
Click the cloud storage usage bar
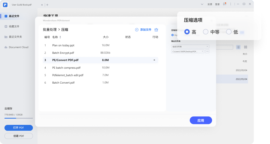[19, 118]
